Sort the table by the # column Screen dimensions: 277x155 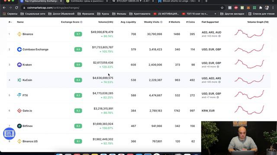click(x=10, y=22)
